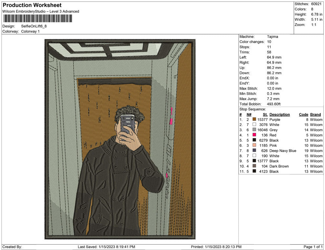Click 'Wilcom EmbroideryStudio – Level 3 Advanced' text

click(41, 11)
